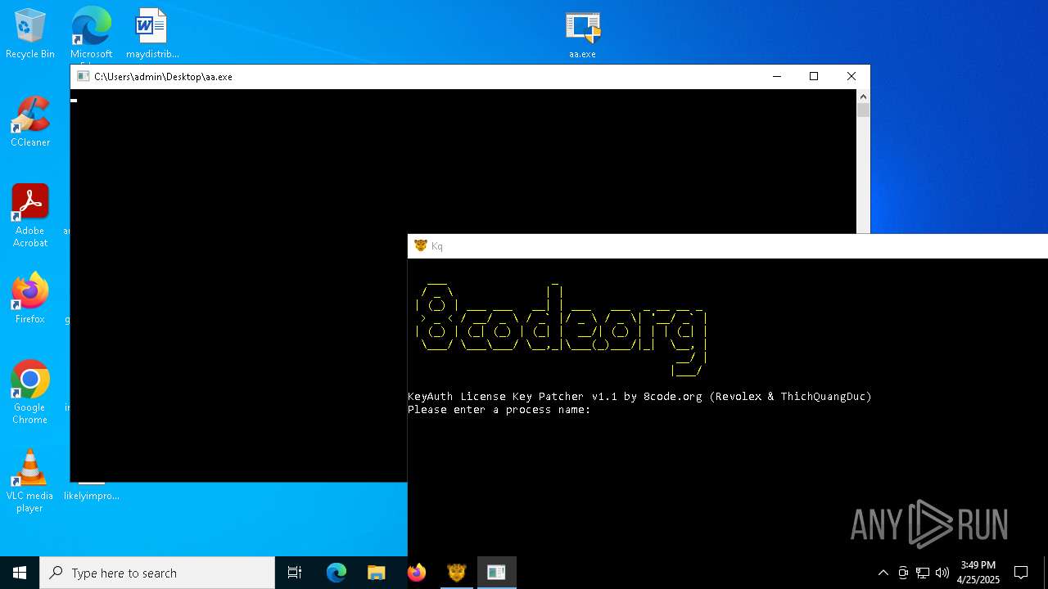Open Microsoft Edge from the taskbar

click(337, 573)
